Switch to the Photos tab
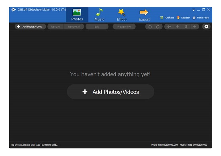The width and height of the screenshot is (221, 156). coord(77,15)
